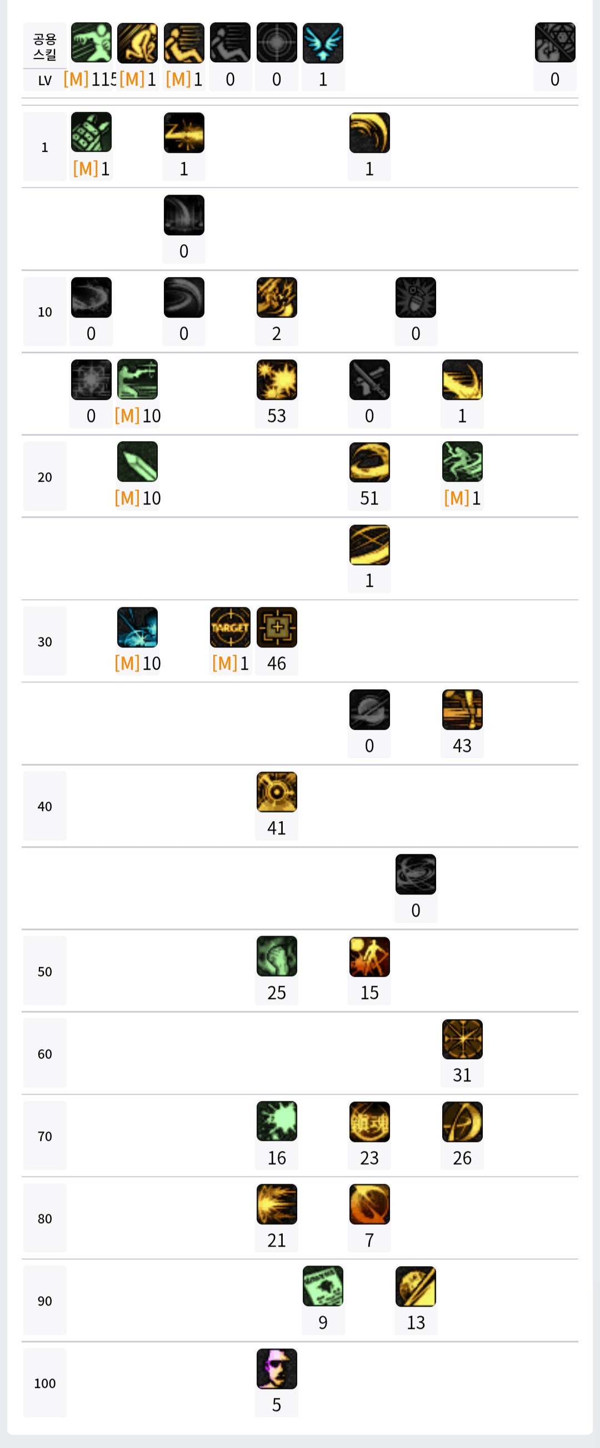Click the grayed grenade skill icon
Image resolution: width=600 pixels, height=1448 pixels.
click(416, 298)
